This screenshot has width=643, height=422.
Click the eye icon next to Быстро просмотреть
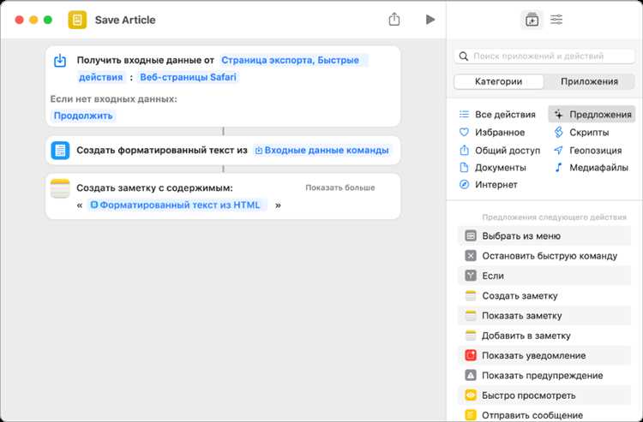(471, 395)
